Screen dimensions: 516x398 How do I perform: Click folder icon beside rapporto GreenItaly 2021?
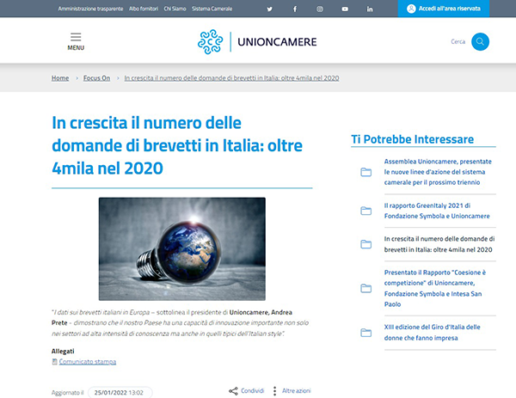point(366,211)
